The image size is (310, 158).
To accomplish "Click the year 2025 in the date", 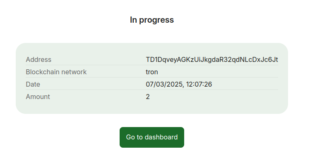I will click(x=173, y=84).
